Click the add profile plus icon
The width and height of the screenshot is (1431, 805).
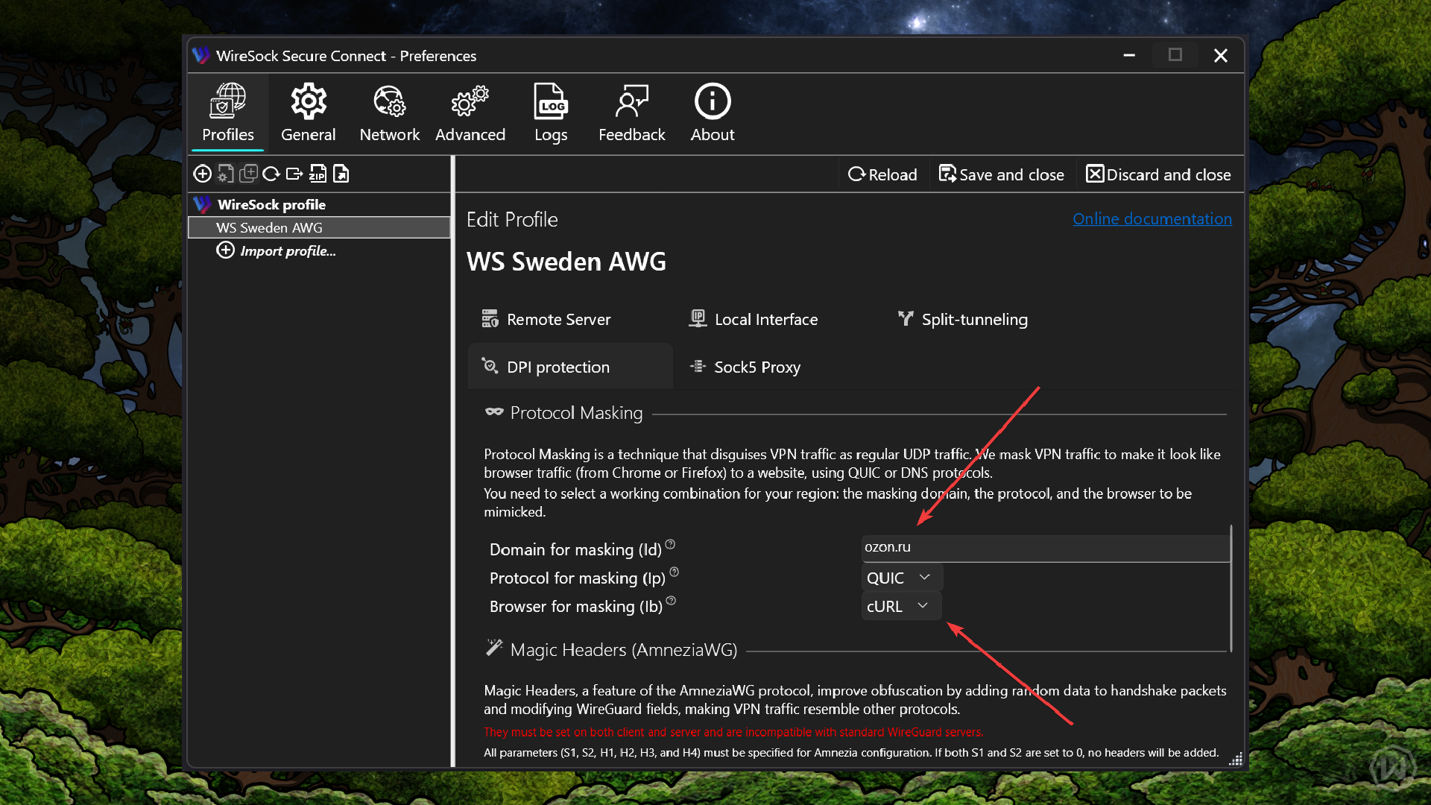(202, 174)
